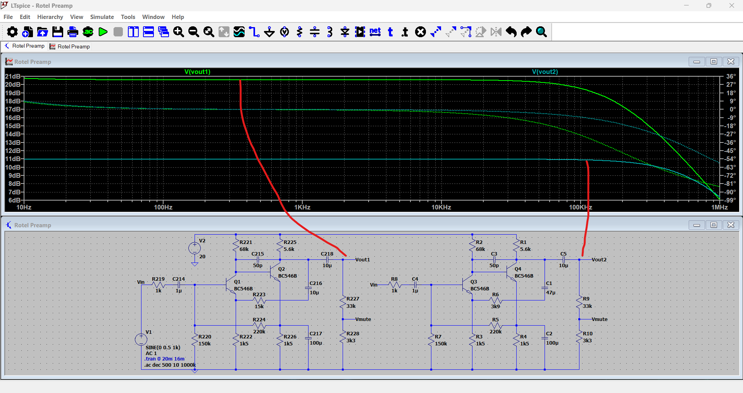Select the Place Ground tool

pyautogui.click(x=269, y=32)
